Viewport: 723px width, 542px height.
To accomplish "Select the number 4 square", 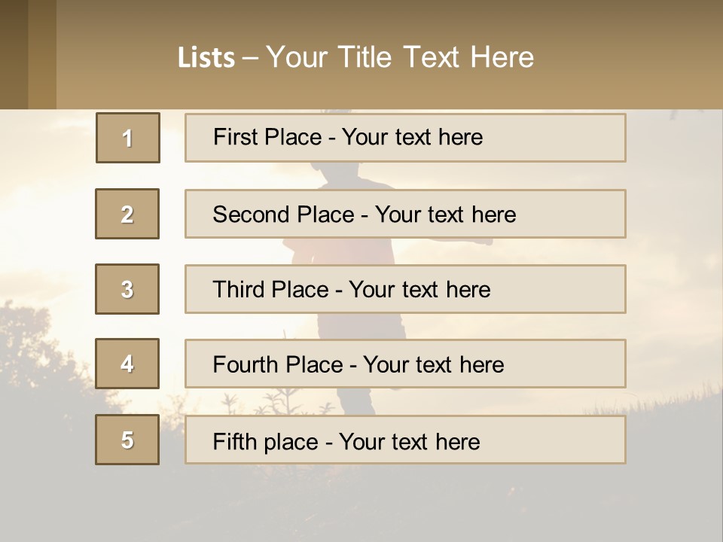I will click(127, 364).
